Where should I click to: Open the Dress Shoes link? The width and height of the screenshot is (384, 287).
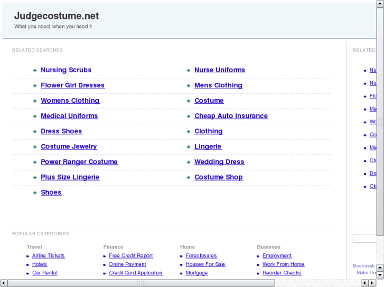(x=61, y=131)
